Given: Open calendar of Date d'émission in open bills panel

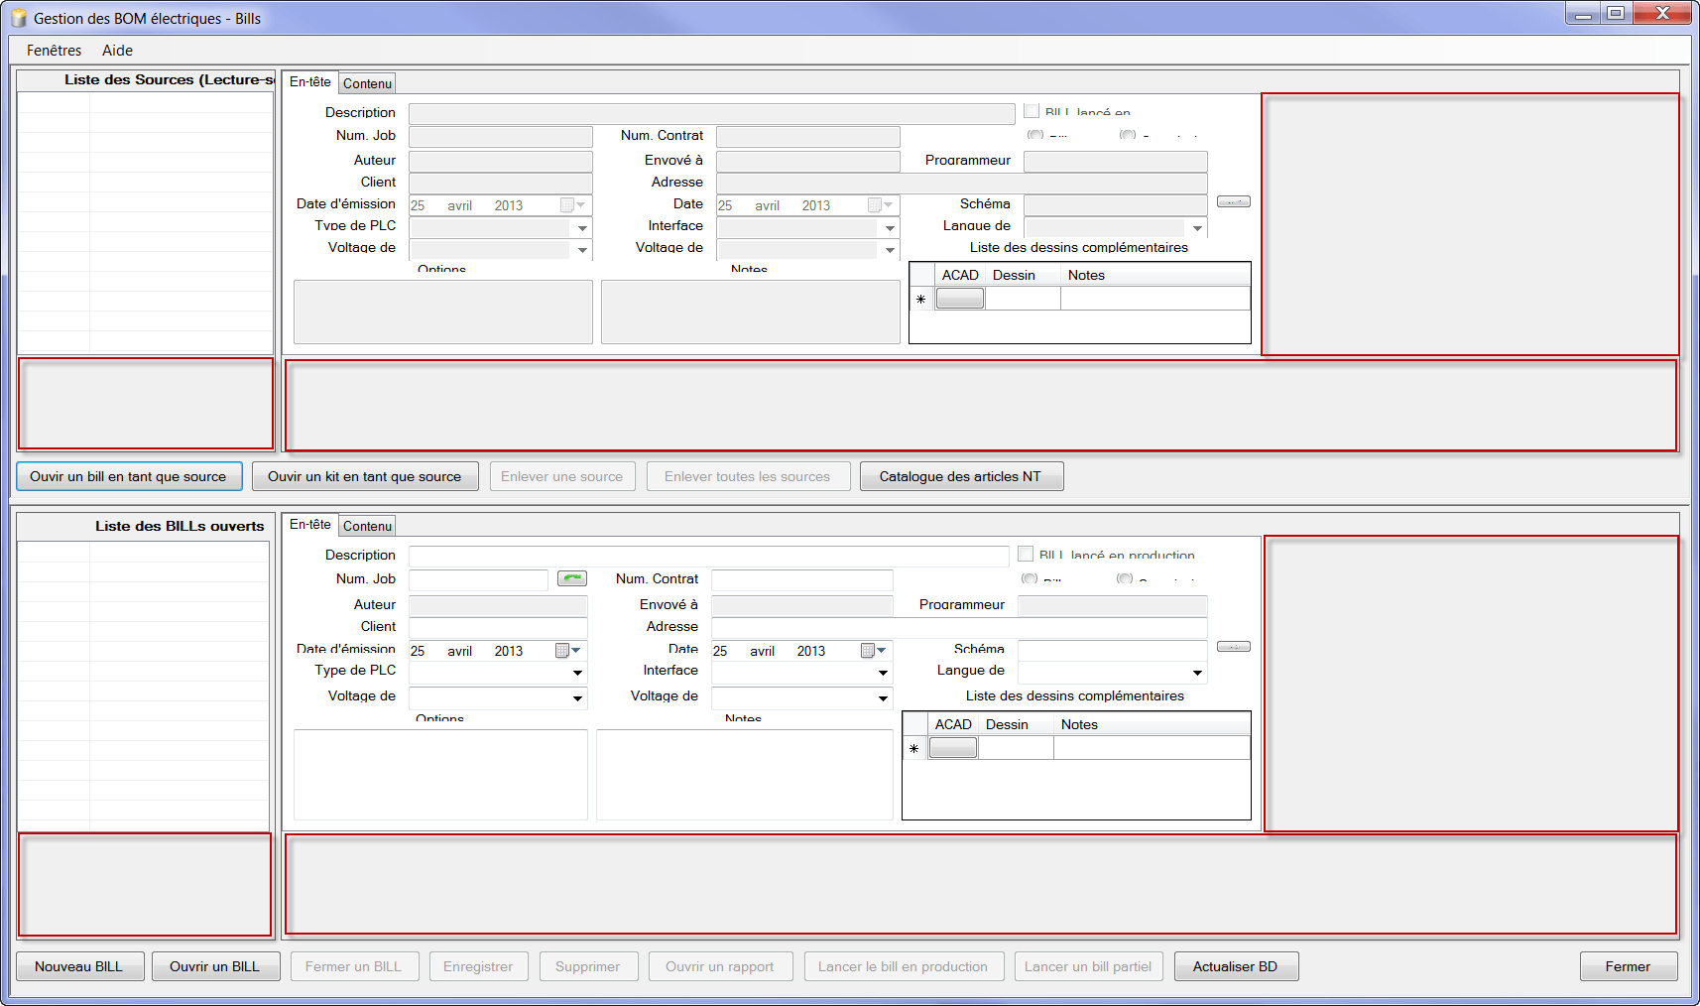Looking at the screenshot, I should (x=568, y=651).
